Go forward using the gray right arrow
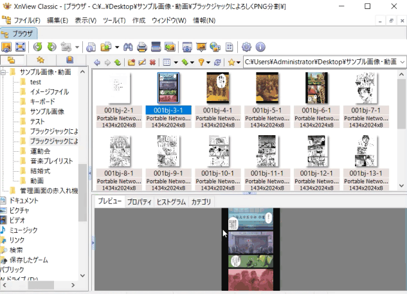This screenshot has width=407, height=294. pyautogui.click(x=107, y=62)
